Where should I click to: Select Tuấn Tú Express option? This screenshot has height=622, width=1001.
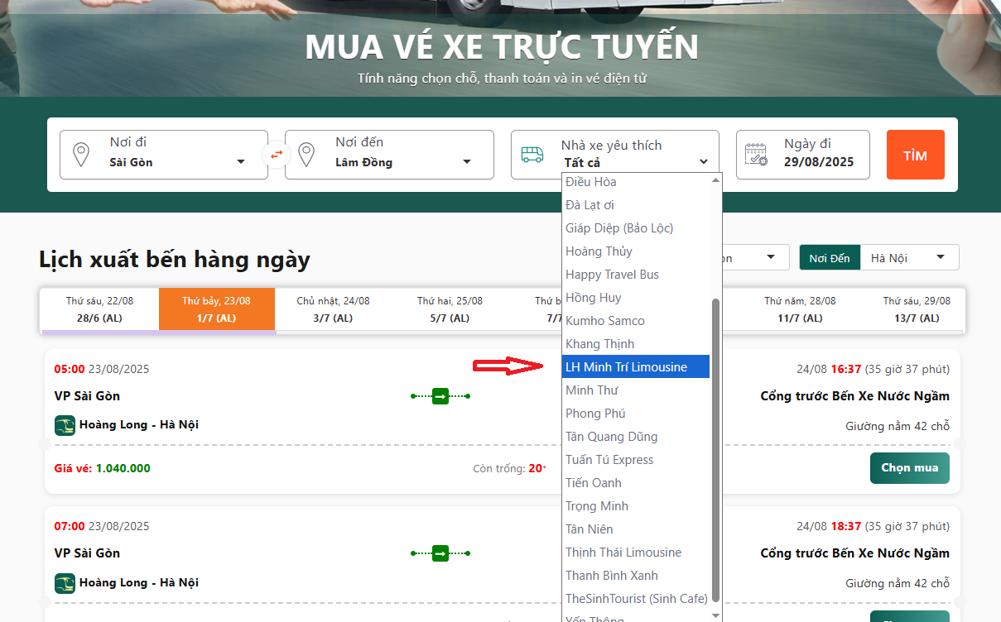pos(636,460)
